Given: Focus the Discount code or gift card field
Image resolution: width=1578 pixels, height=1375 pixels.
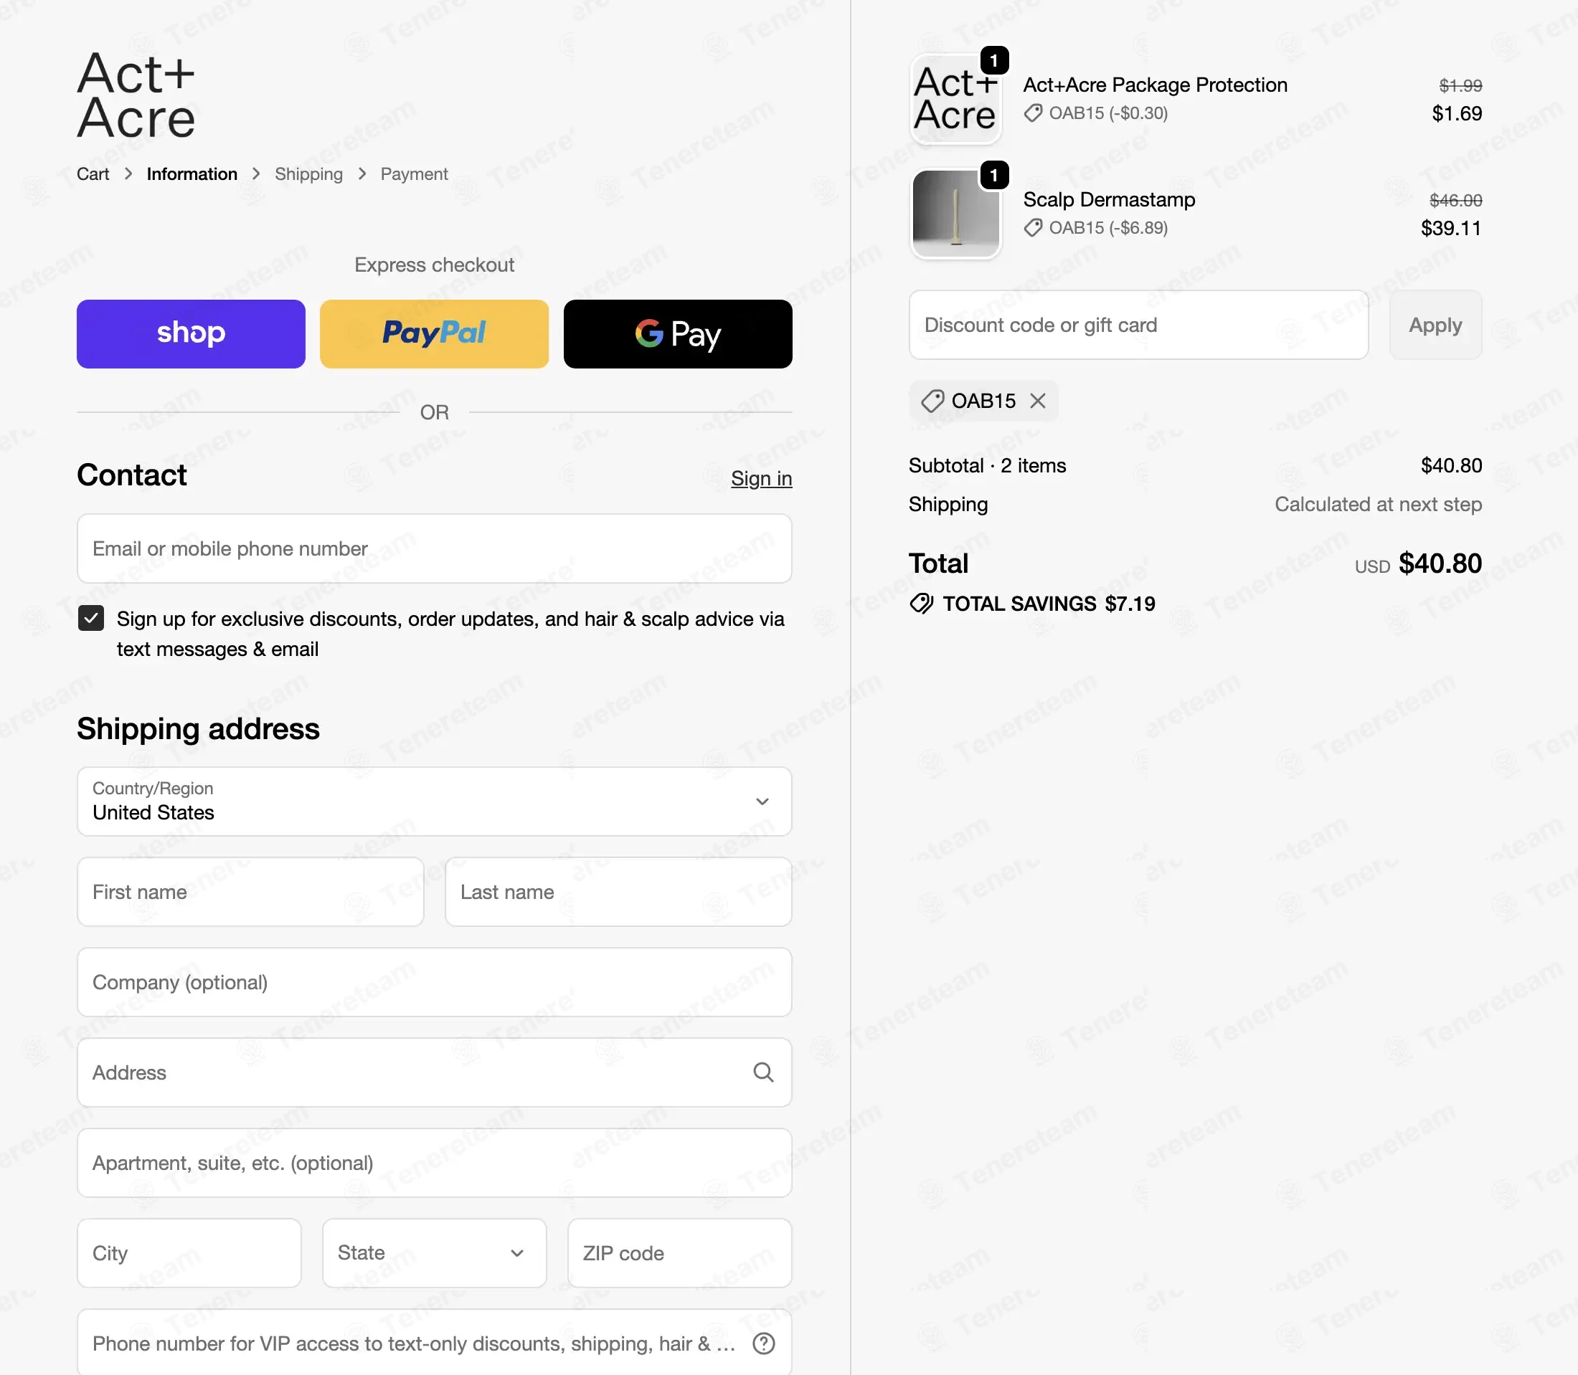Looking at the screenshot, I should pos(1139,325).
